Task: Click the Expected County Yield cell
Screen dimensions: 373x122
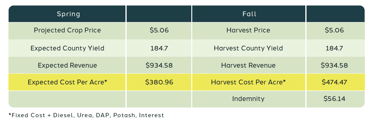Action: 67,48
